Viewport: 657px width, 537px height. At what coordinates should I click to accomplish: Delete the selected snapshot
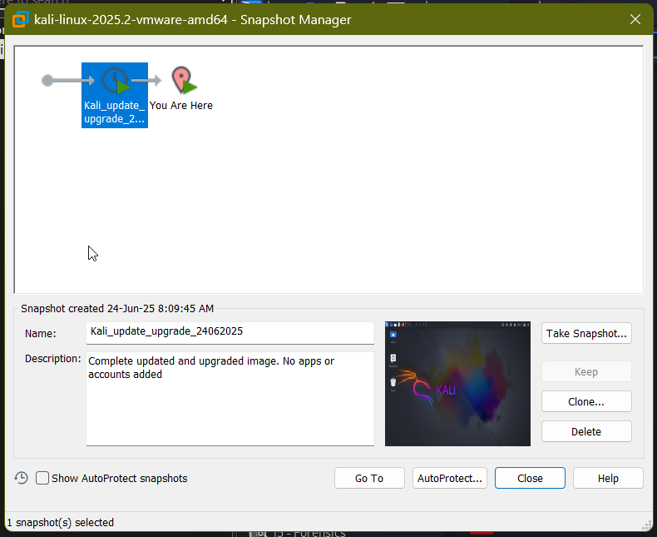coord(586,431)
